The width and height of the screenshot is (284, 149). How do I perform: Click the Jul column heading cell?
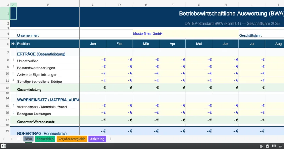(x=252, y=44)
